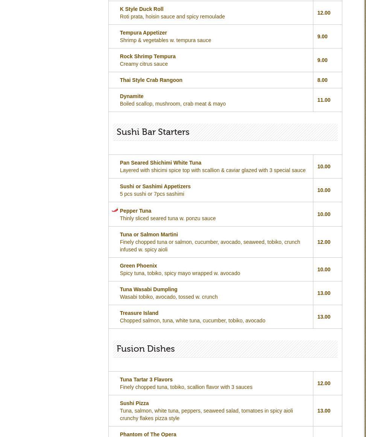Click the spicy chili pepper icon
Viewport: 366px width, 437px height.
(x=115, y=210)
